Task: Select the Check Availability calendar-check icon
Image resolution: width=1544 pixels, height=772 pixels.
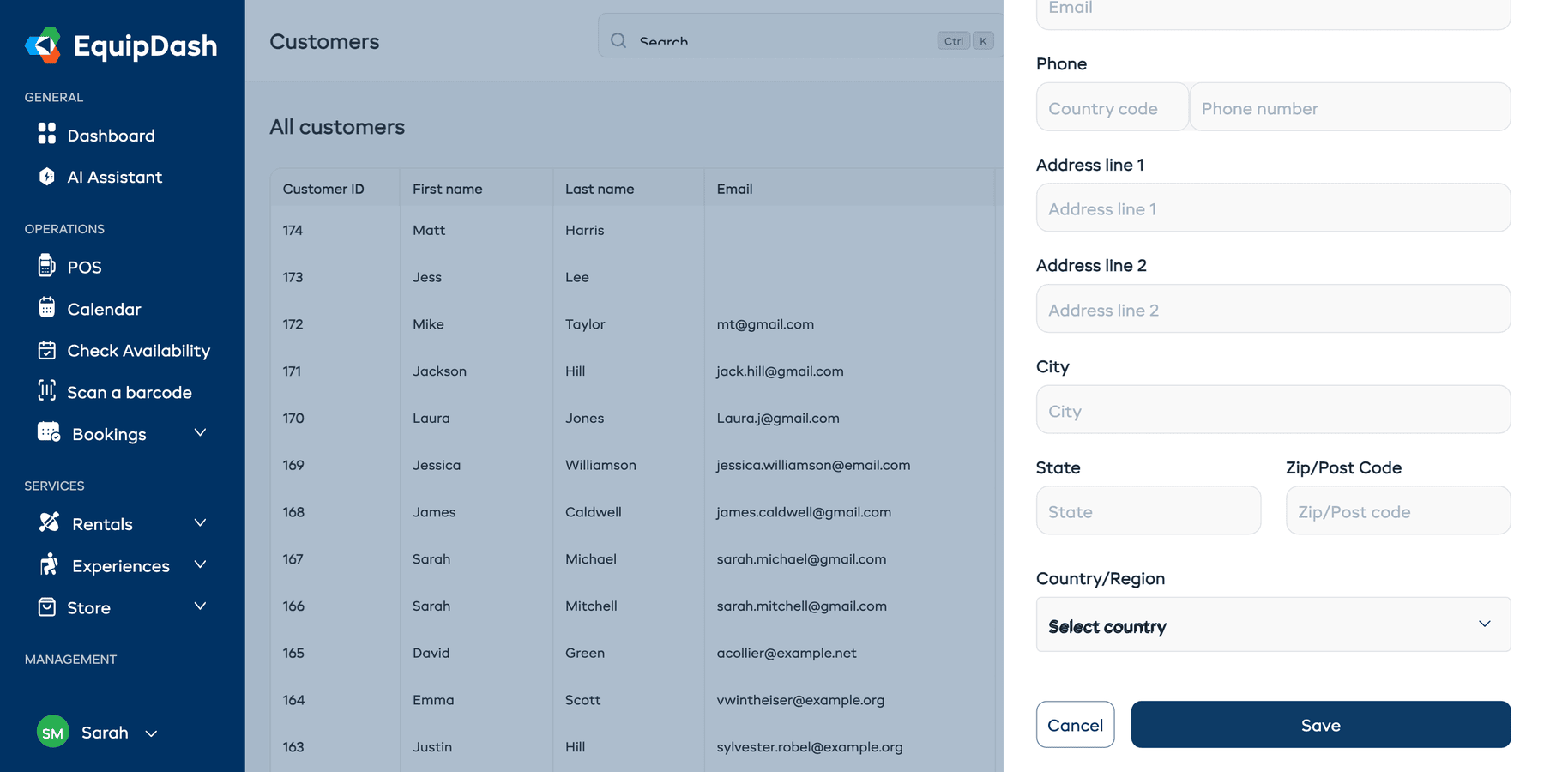Action: [47, 350]
